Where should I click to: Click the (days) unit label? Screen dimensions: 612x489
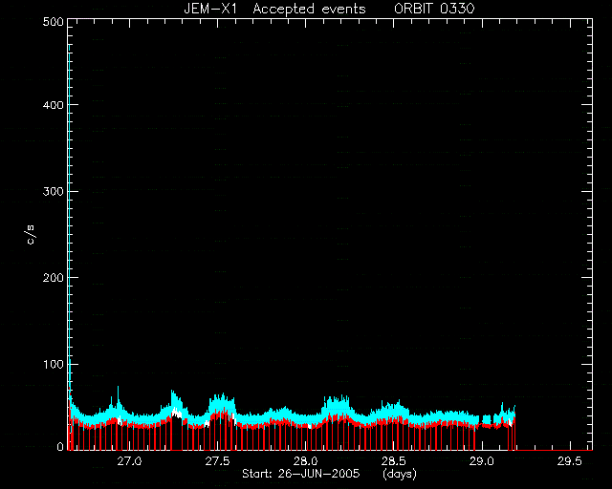click(x=400, y=474)
